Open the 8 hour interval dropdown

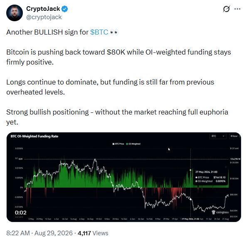(x=235, y=136)
